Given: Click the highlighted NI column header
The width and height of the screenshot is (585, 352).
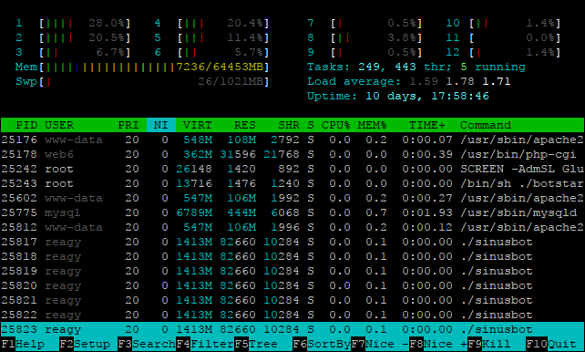Looking at the screenshot, I should coord(161,125).
